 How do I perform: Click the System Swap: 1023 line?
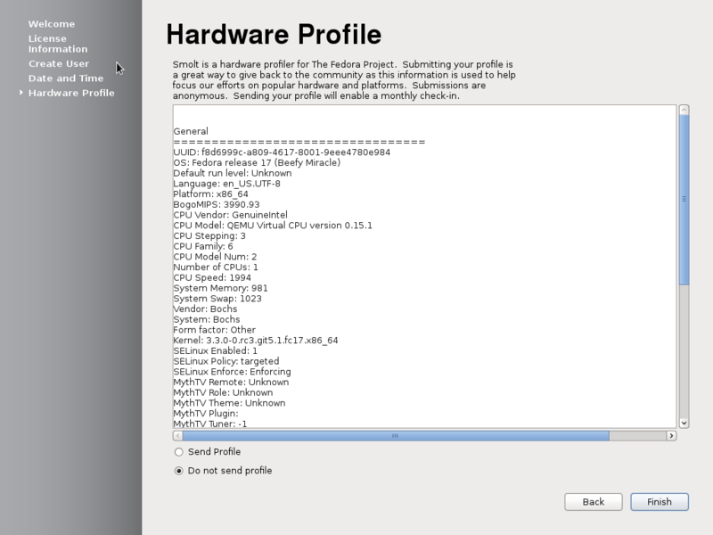pyautogui.click(x=217, y=299)
